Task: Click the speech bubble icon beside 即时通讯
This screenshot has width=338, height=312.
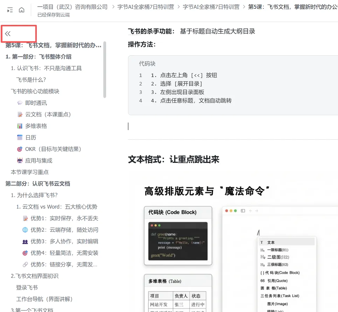Action: coord(20,103)
